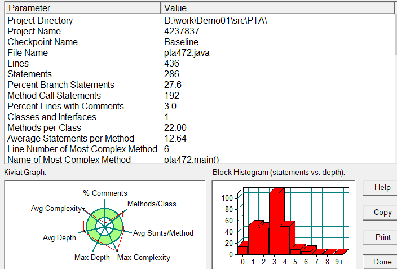Click the Avg Complexity axis label

point(56,208)
